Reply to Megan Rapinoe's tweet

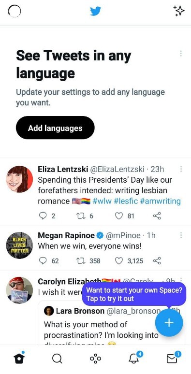point(43,261)
